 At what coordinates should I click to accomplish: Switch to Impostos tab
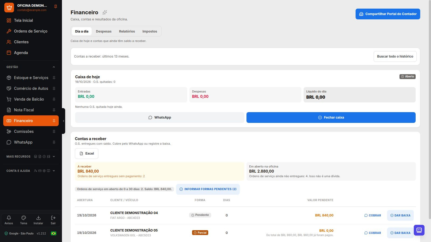click(x=150, y=31)
